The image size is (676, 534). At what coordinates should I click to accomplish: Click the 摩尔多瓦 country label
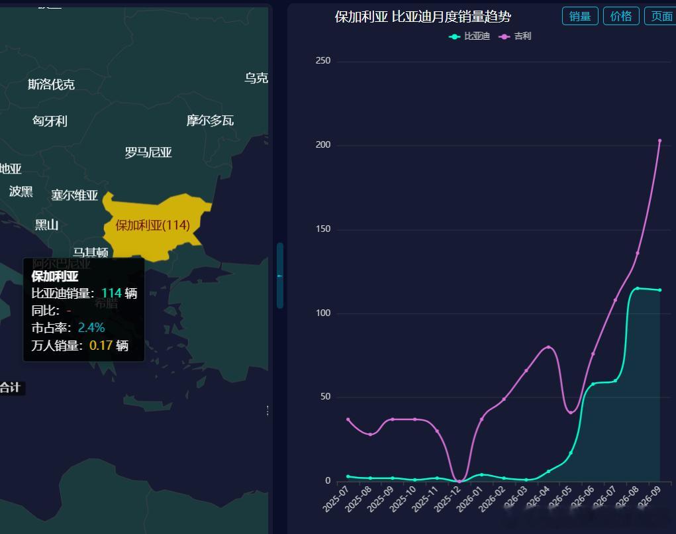coord(210,121)
